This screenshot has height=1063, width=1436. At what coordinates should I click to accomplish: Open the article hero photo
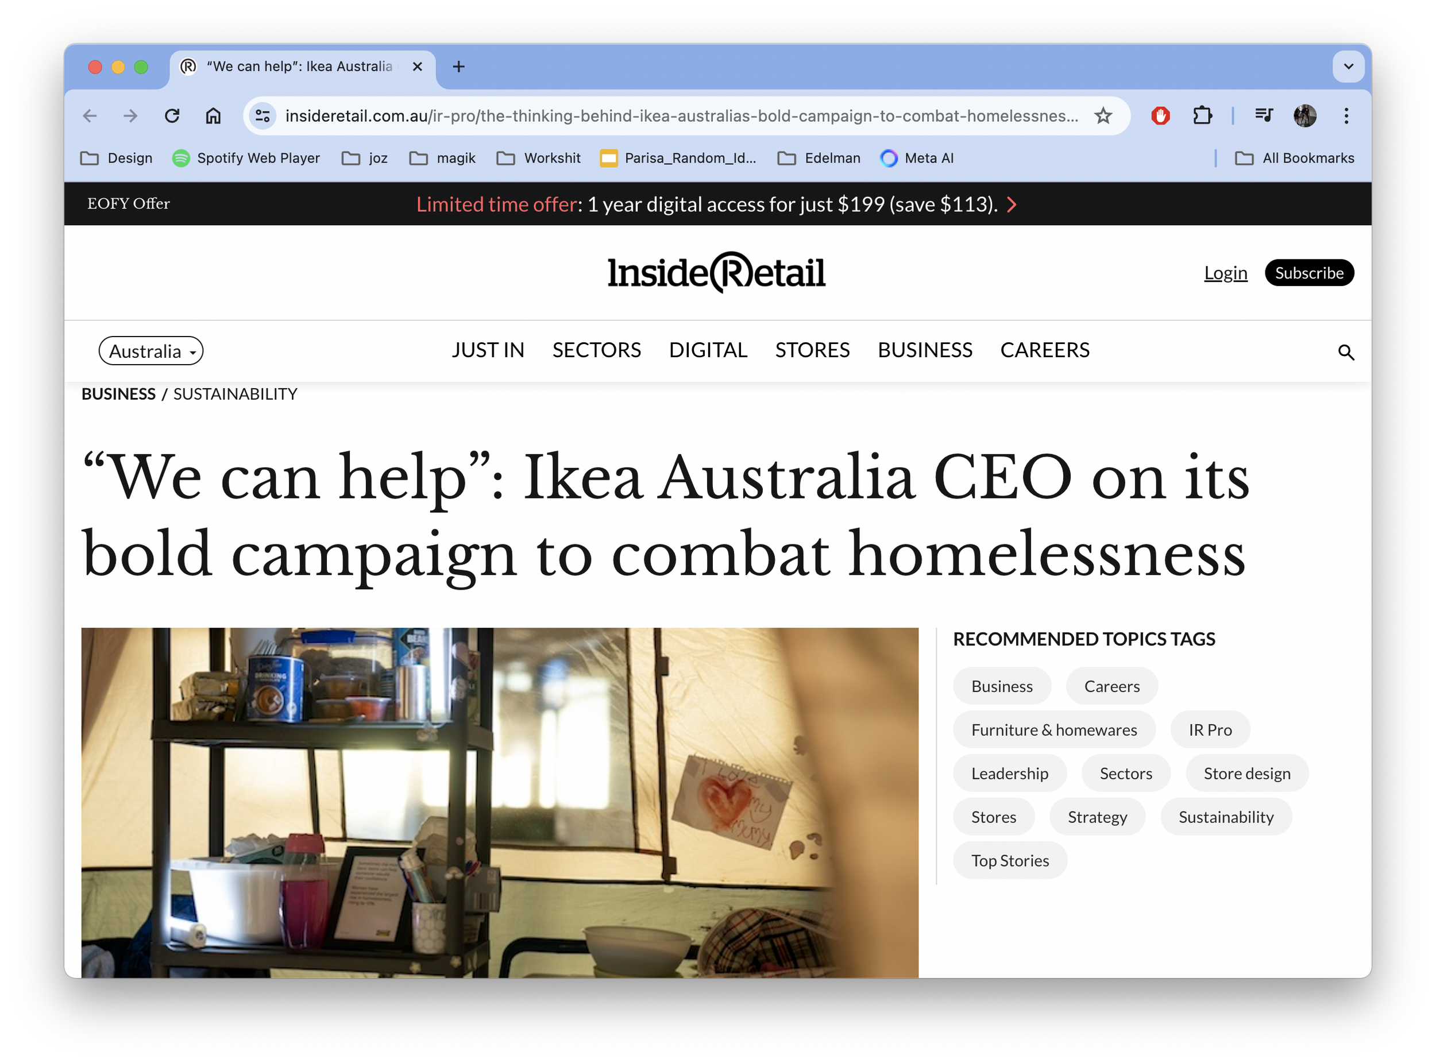pyautogui.click(x=500, y=803)
